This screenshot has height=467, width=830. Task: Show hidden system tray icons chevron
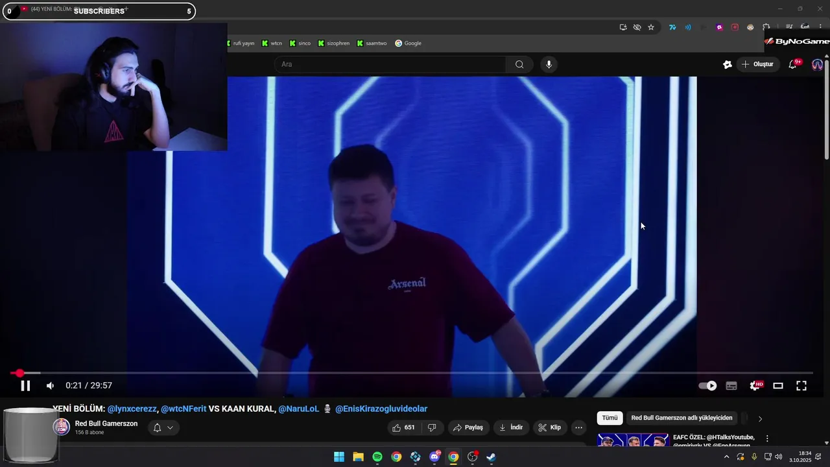coord(726,457)
